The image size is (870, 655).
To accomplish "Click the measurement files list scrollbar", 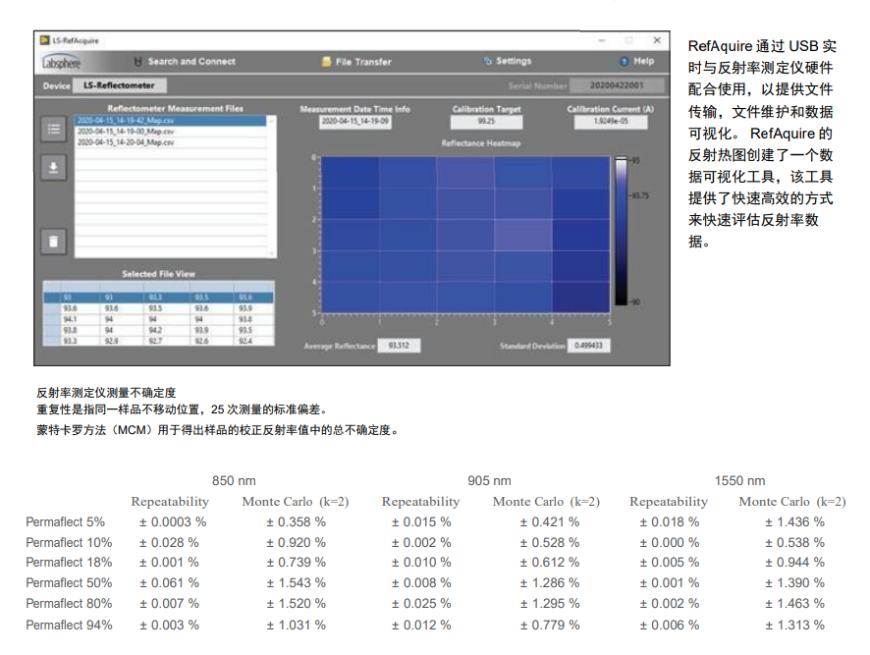I will point(272,187).
